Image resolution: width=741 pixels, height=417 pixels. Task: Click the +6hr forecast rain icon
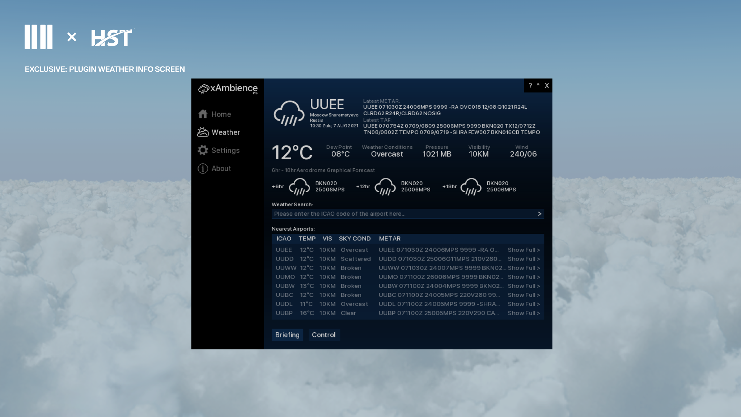click(x=299, y=187)
